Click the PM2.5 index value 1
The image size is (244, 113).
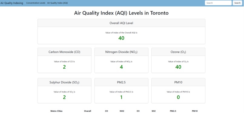point(121,97)
